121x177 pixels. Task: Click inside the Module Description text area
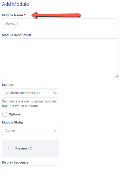[x=60, y=58]
